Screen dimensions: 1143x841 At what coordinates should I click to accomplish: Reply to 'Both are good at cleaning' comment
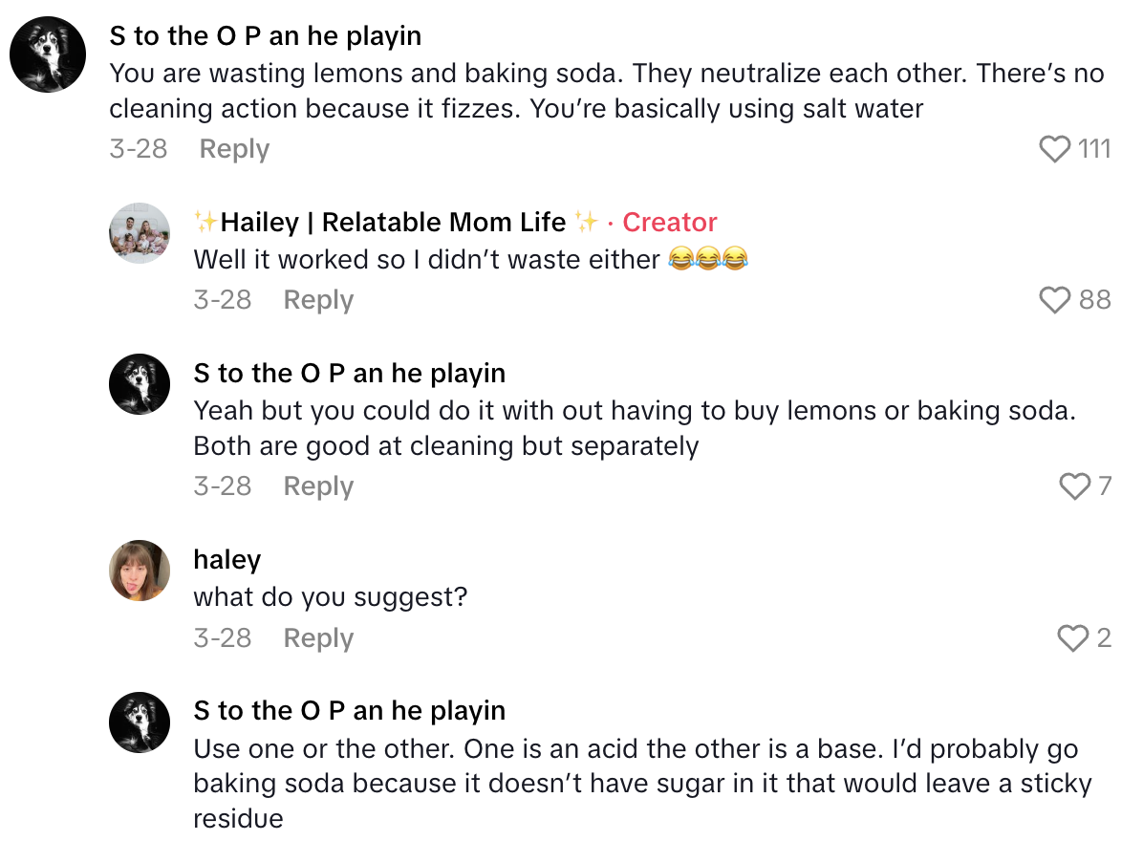point(318,486)
